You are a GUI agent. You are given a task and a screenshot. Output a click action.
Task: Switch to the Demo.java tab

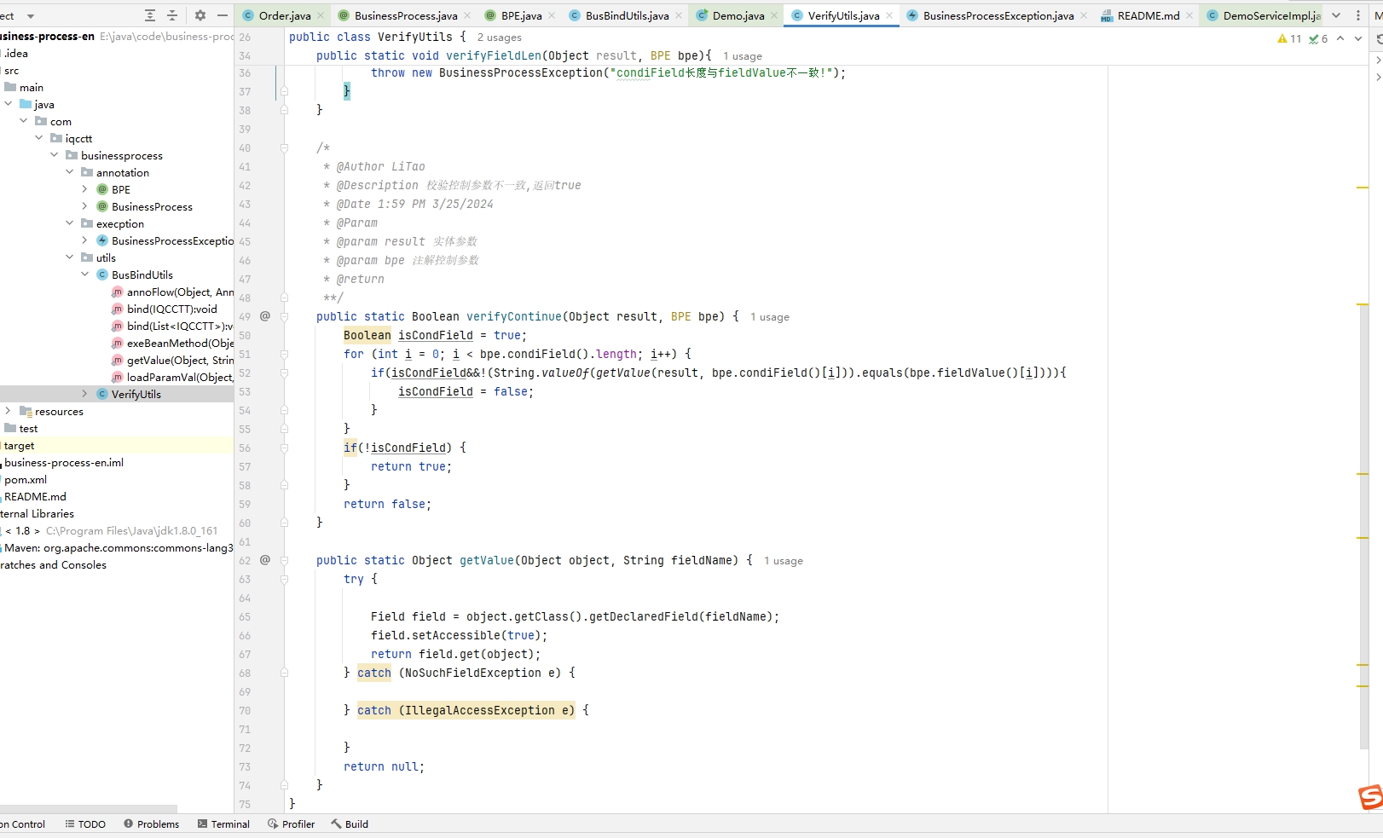[738, 15]
